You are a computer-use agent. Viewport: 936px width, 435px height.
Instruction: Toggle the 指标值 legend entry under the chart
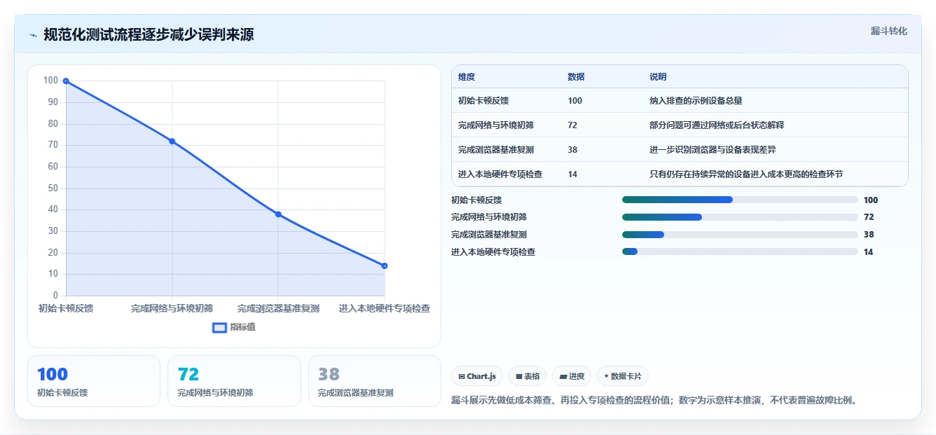234,327
